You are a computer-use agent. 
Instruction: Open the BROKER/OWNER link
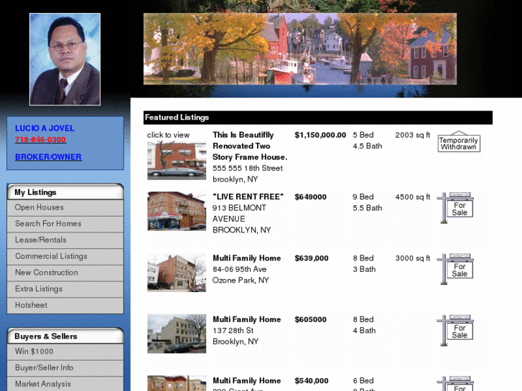[48, 156]
